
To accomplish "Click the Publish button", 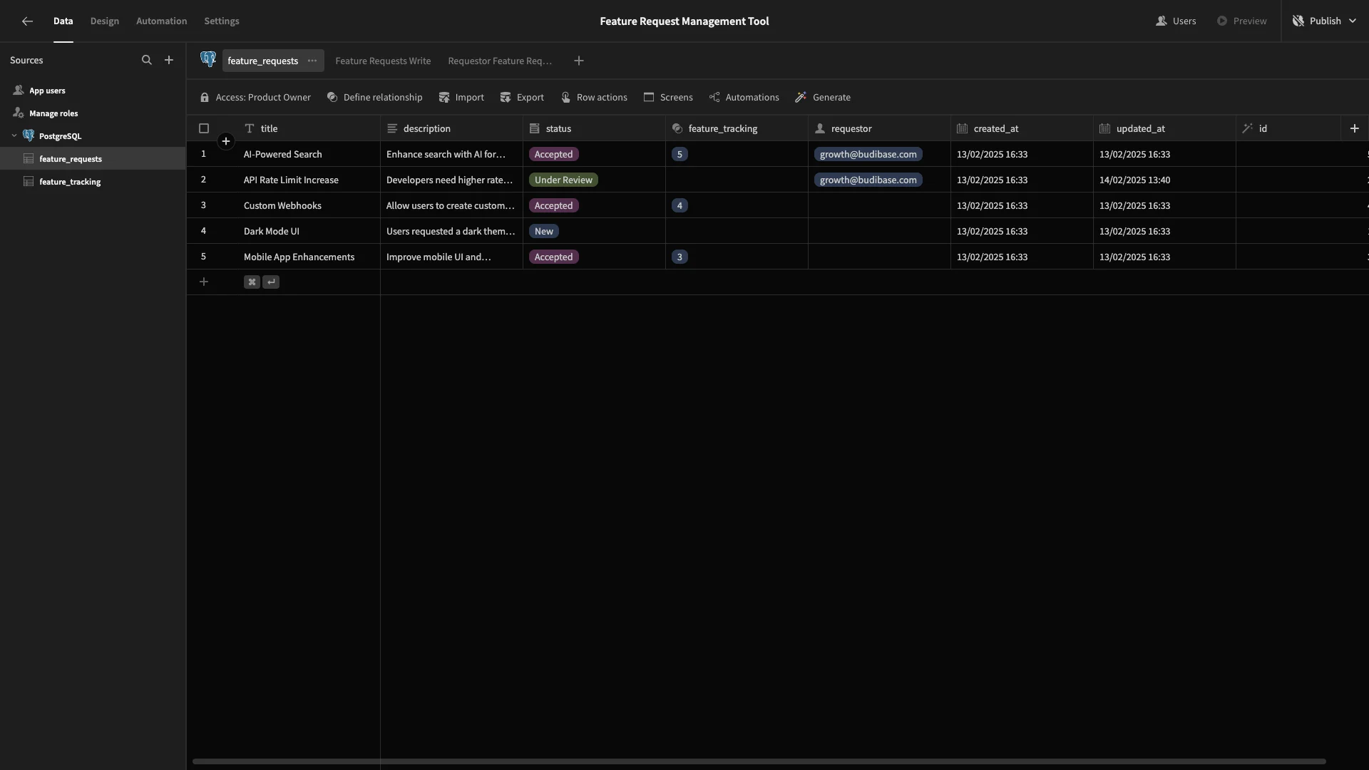I will (x=1316, y=21).
